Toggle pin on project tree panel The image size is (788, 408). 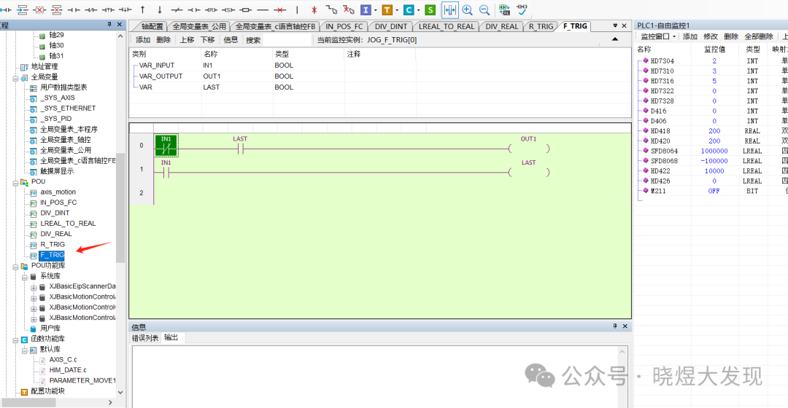[109, 24]
